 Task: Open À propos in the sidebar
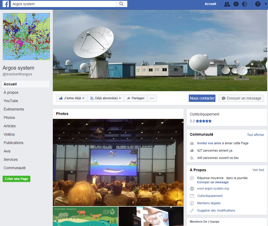pyautogui.click(x=11, y=92)
